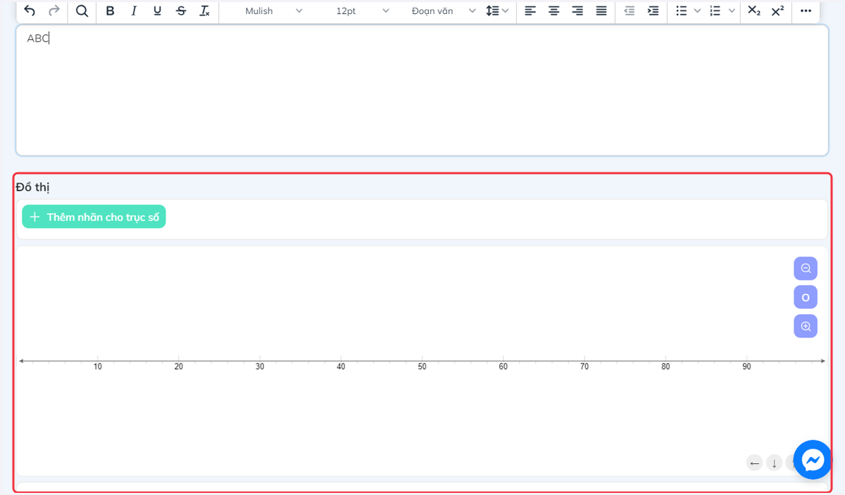
Task: Align text right
Action: [577, 11]
